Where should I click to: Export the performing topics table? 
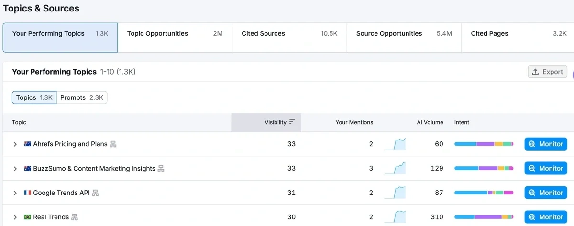pos(548,72)
